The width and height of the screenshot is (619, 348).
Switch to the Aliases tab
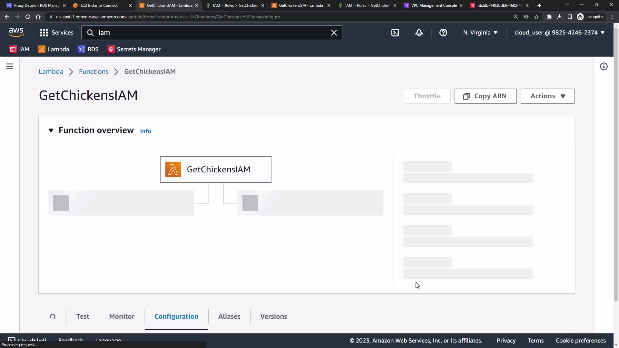point(229,316)
